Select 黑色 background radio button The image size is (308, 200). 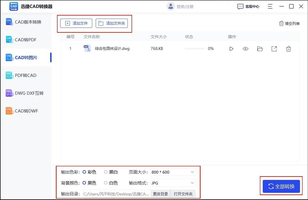point(84,183)
